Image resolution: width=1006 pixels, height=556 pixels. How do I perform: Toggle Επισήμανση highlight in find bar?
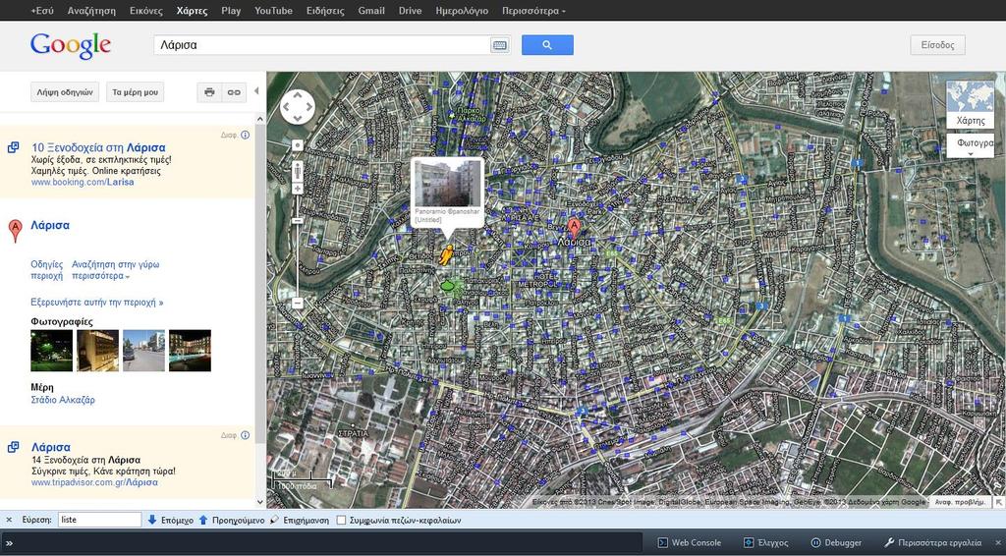tap(300, 520)
